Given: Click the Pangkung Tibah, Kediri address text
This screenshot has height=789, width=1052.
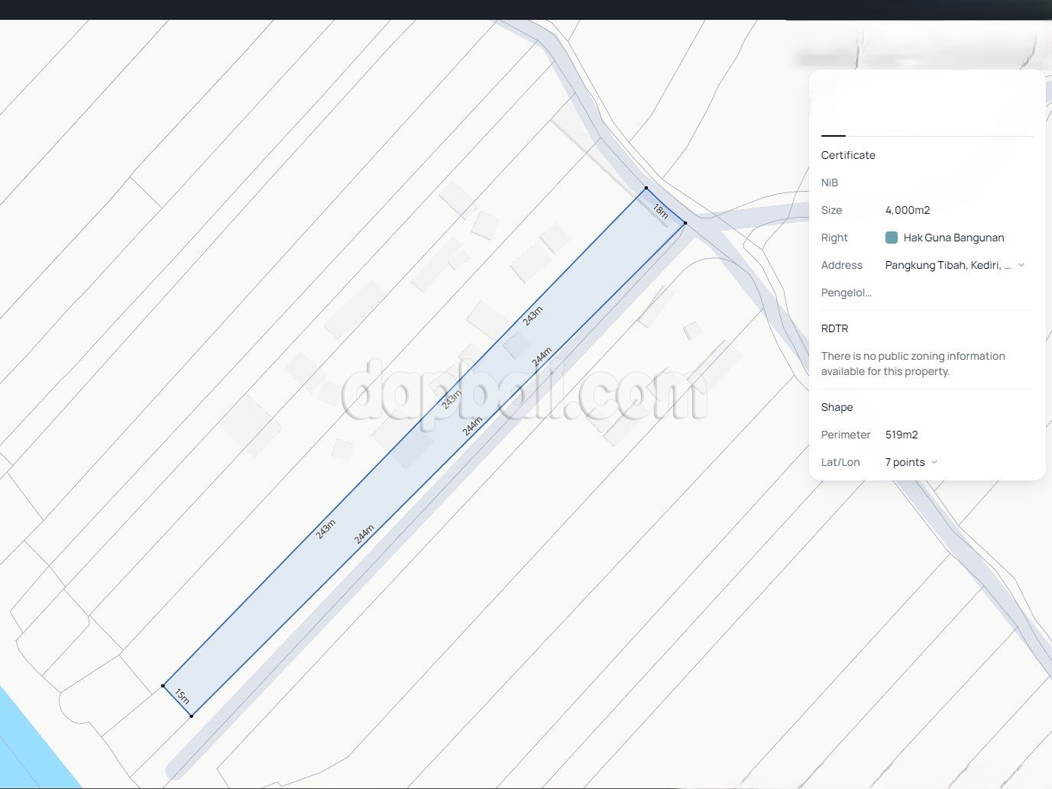Looking at the screenshot, I should point(947,265).
